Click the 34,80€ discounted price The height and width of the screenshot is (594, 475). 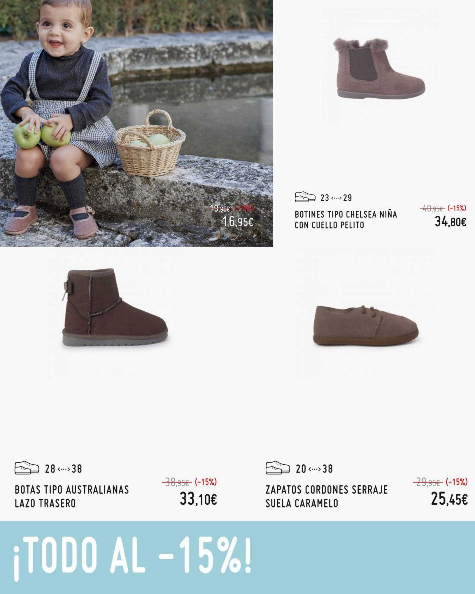coord(451,222)
